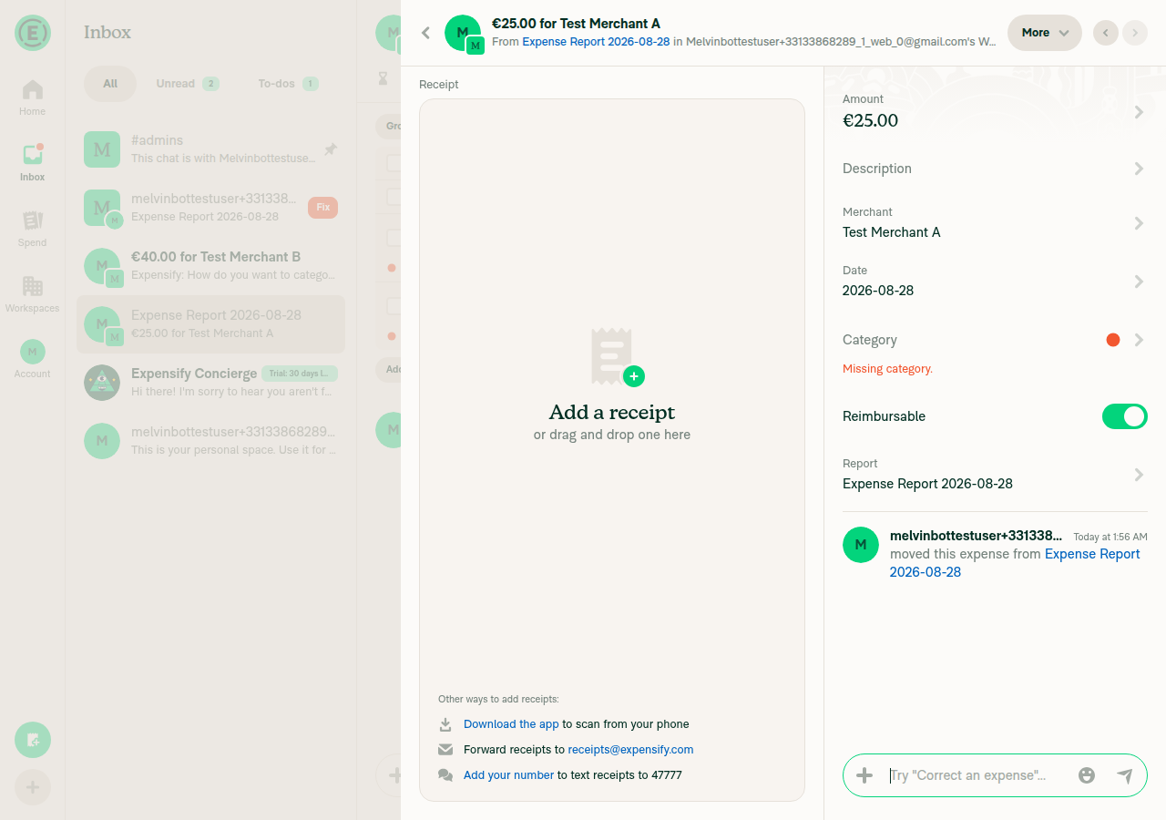Toggle the Reimbursable switch

tap(1124, 416)
